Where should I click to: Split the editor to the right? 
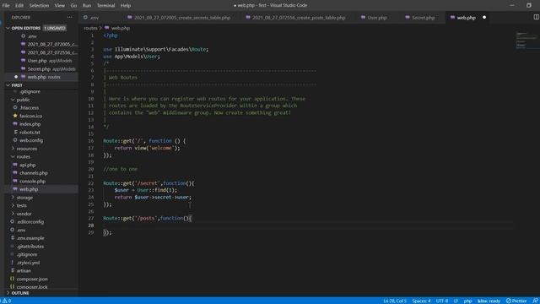tap(536, 17)
